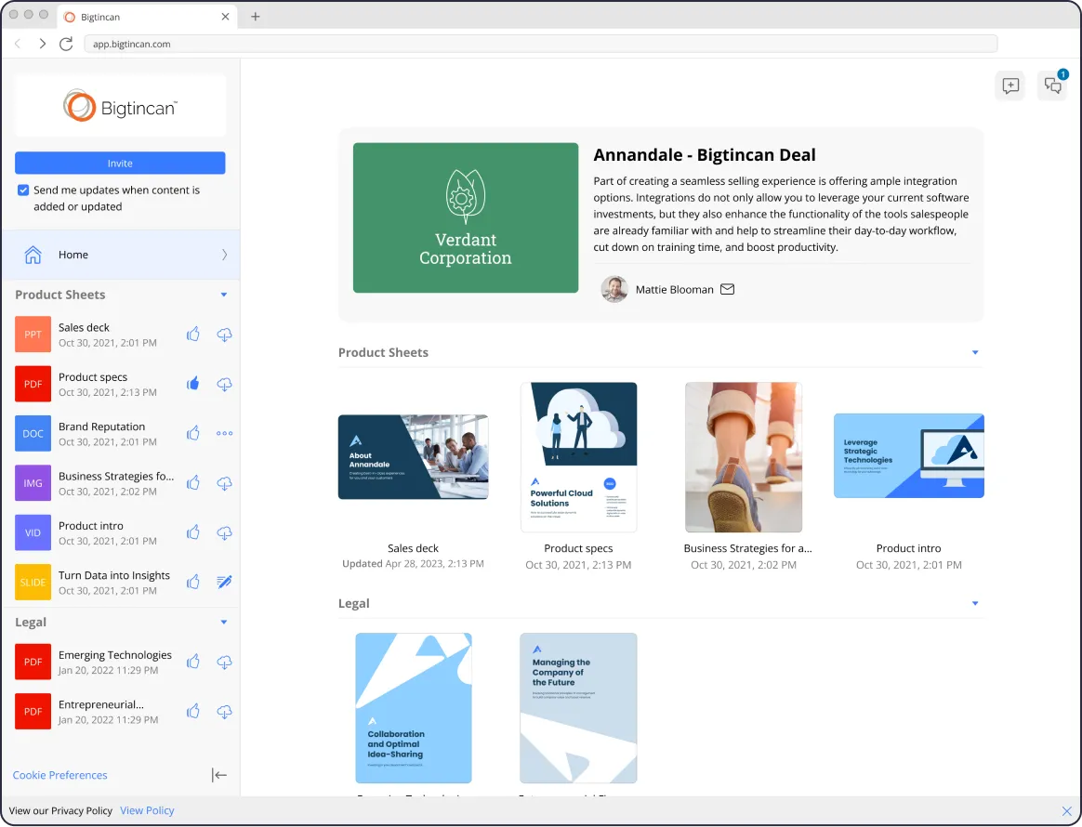This screenshot has height=827, width=1082.
Task: Click the Invite button
Action: click(120, 164)
